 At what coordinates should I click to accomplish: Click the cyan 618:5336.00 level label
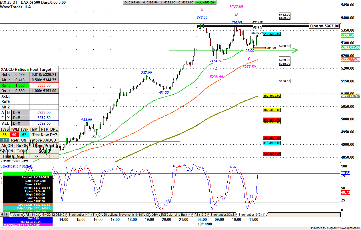point(272,34)
